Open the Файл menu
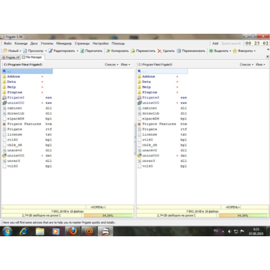The image size is (270, 270). (x=7, y=43)
